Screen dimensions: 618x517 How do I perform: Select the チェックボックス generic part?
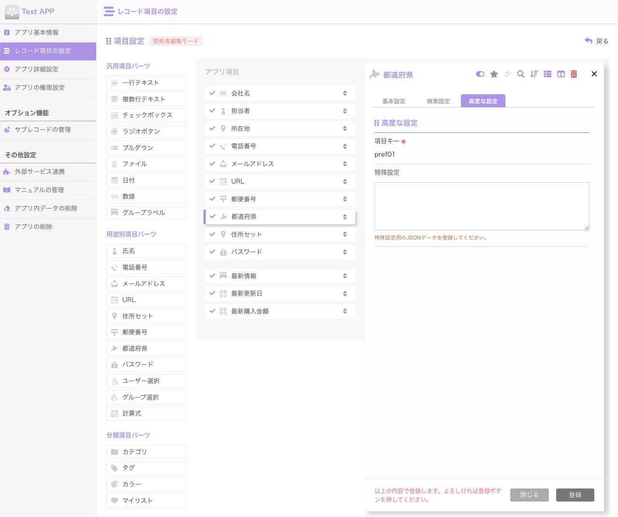tap(146, 115)
